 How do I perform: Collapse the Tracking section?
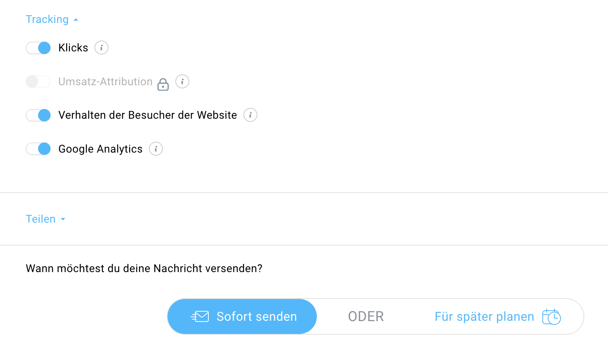point(47,19)
